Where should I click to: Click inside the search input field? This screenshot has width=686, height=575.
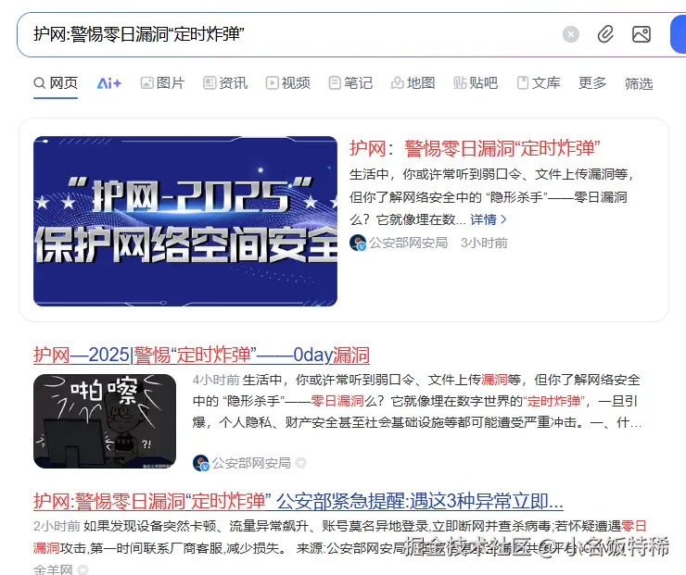click(x=288, y=34)
